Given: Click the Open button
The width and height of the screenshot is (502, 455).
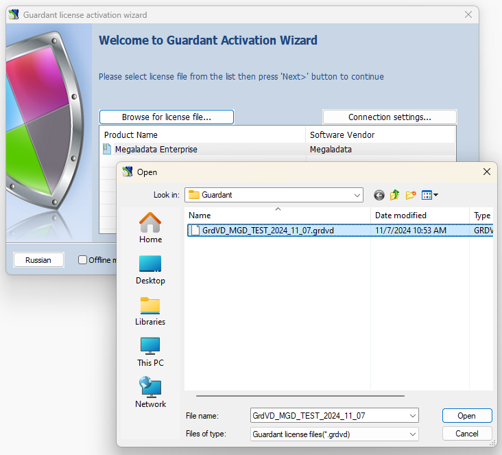Looking at the screenshot, I should [467, 416].
